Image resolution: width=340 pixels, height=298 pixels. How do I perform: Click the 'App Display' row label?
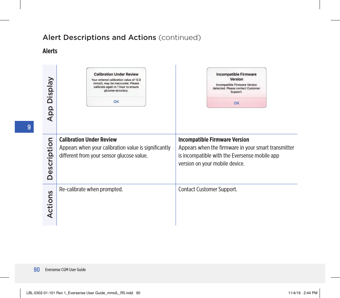[50, 99]
